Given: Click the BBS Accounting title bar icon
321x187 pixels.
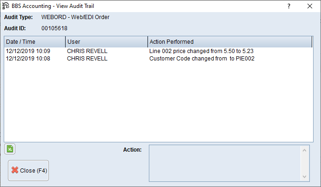Looking at the screenshot, I should click(x=6, y=6).
